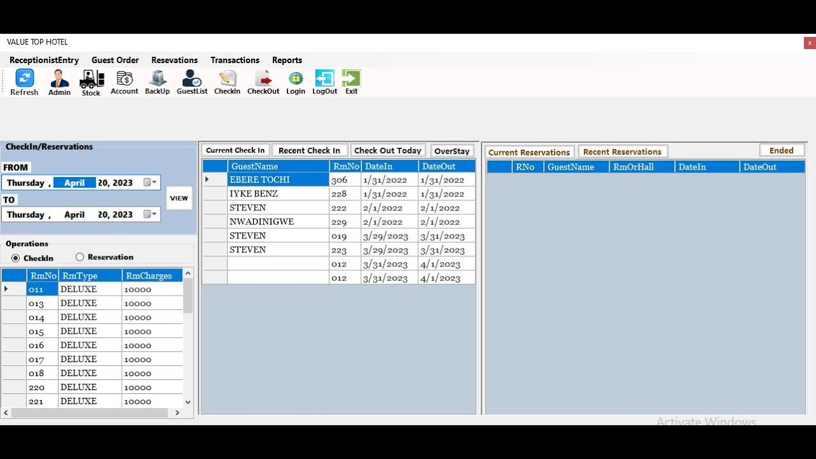
Task: Select room 220 in room list
Action: [x=92, y=388]
